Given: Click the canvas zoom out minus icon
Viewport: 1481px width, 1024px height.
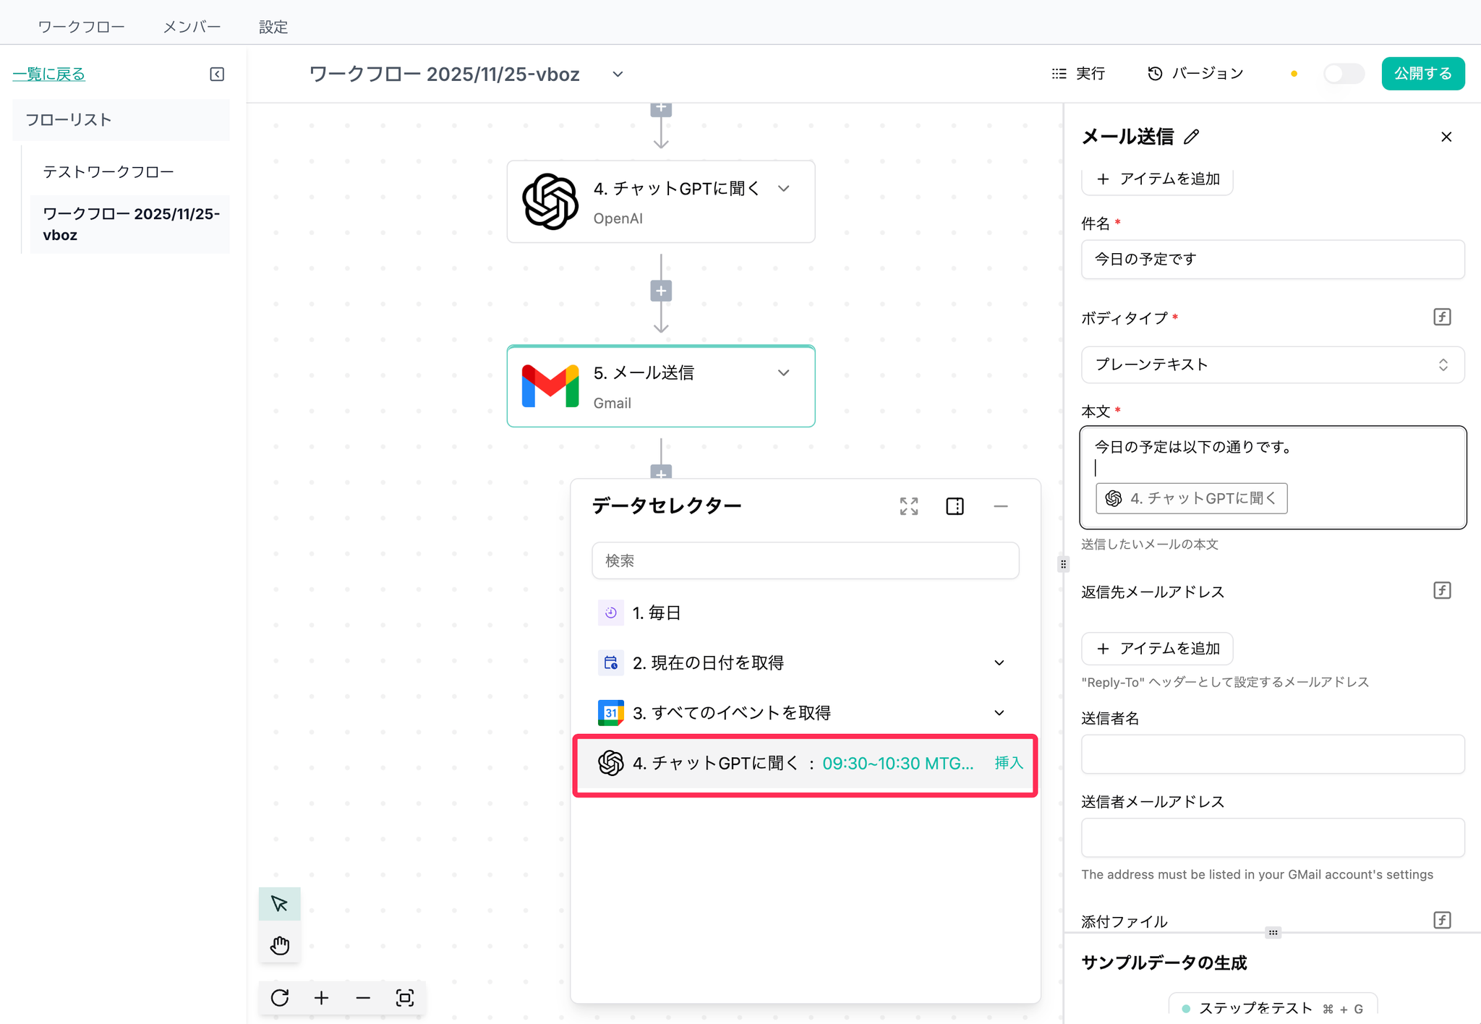Looking at the screenshot, I should (363, 998).
